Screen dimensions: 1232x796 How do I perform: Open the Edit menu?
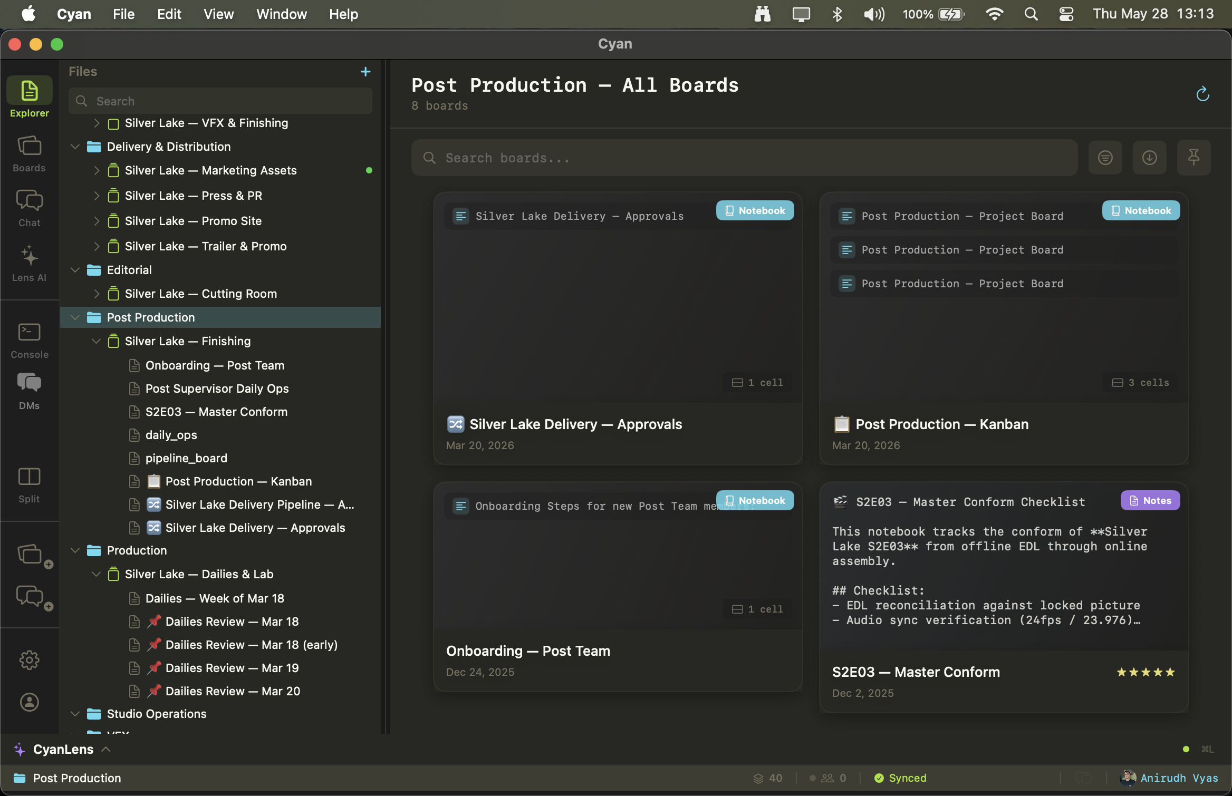click(169, 14)
